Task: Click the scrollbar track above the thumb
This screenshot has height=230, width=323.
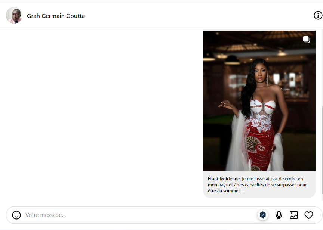Action: pos(322,68)
